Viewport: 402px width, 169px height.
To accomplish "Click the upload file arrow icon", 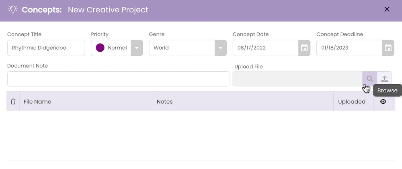I will (384, 79).
